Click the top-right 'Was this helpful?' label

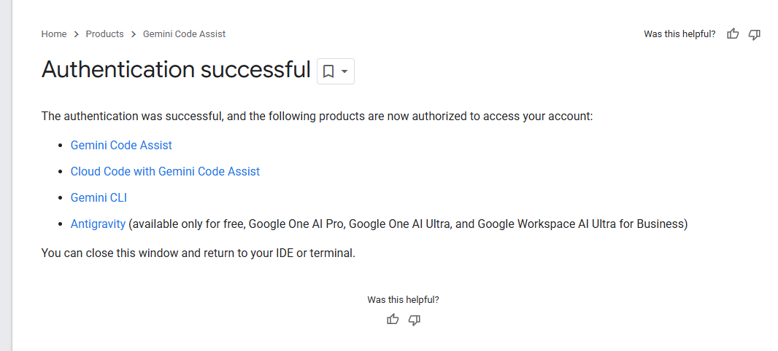679,34
